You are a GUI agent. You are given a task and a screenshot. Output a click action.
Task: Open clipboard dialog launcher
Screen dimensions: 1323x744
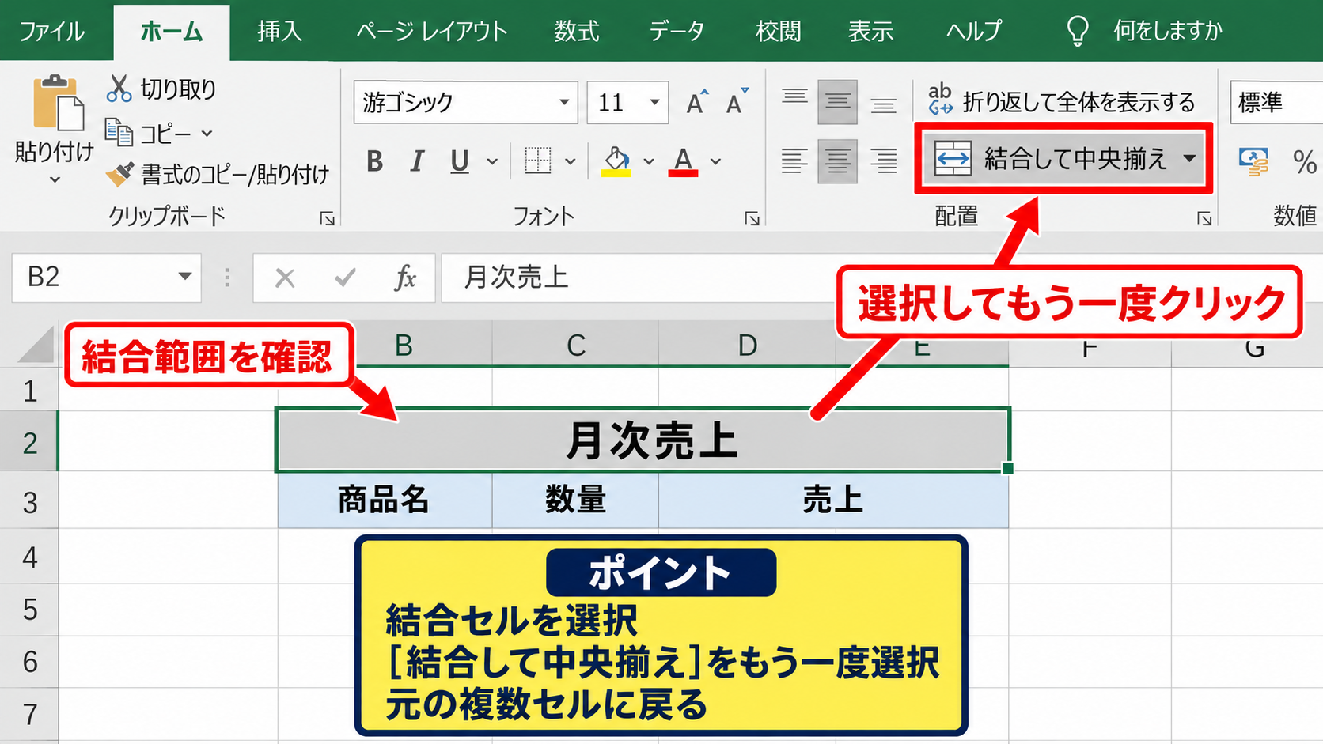pos(327,218)
